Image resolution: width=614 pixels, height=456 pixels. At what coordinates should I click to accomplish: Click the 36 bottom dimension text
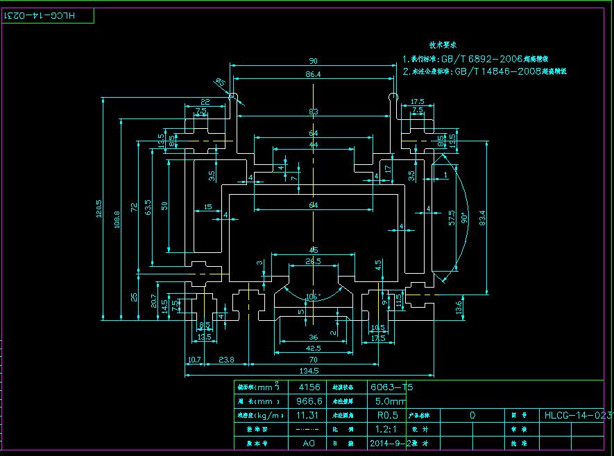[314, 337]
